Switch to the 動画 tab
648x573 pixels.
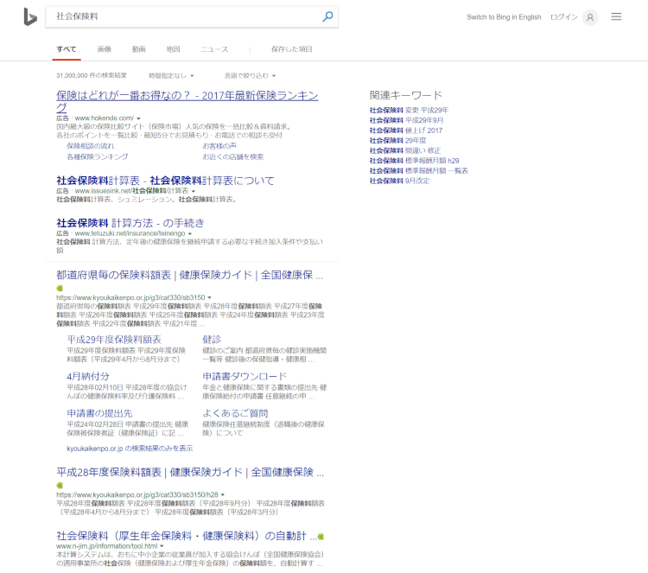click(x=138, y=49)
